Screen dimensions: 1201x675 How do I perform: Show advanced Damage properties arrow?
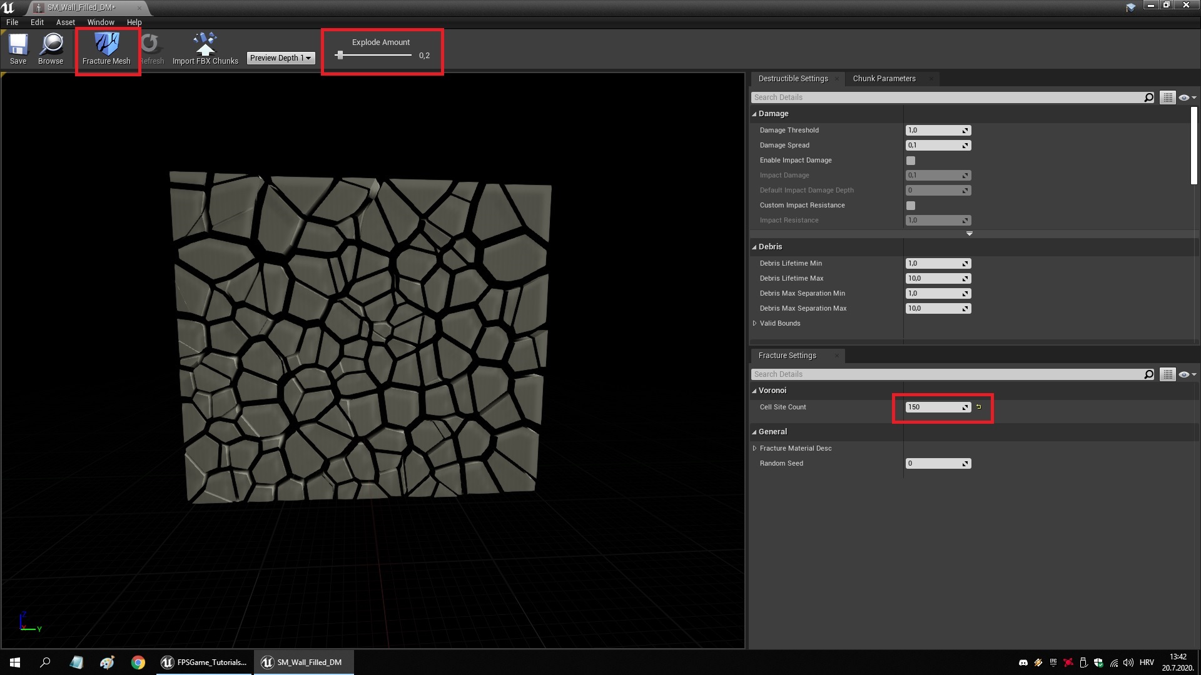(x=969, y=234)
